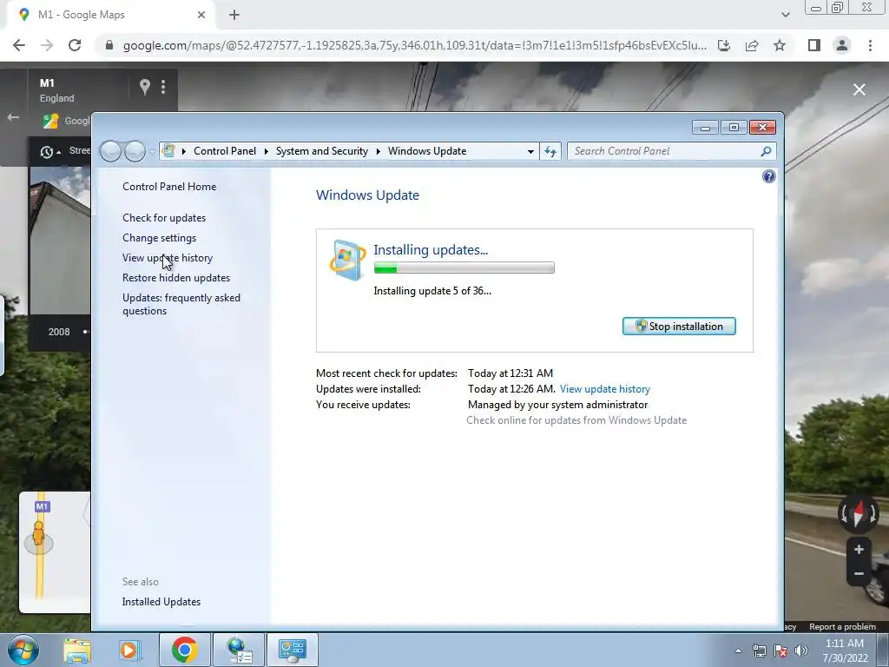Open the globe checklist taskbar program
This screenshot has width=889, height=667.
(x=239, y=650)
